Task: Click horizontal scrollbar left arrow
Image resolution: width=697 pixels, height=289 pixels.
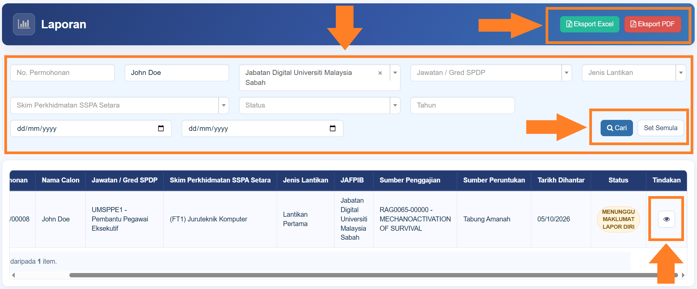Action: 13,275
